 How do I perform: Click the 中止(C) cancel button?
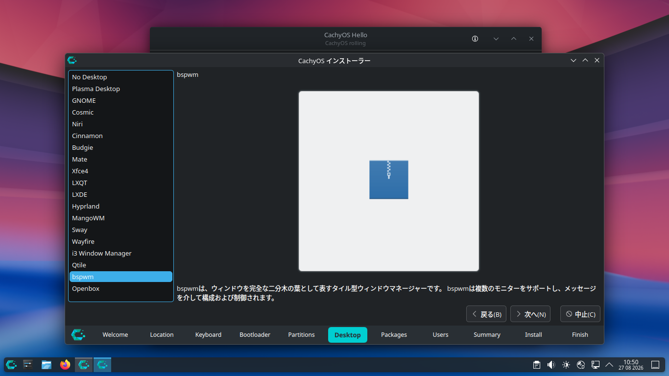[x=580, y=314]
